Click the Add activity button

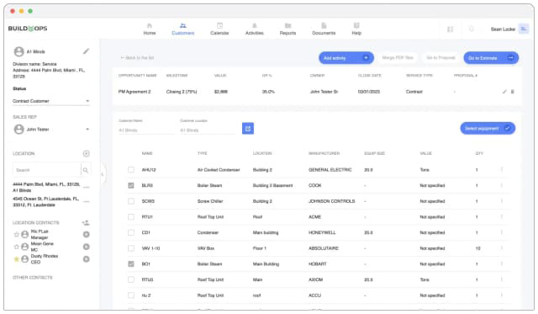coord(346,58)
